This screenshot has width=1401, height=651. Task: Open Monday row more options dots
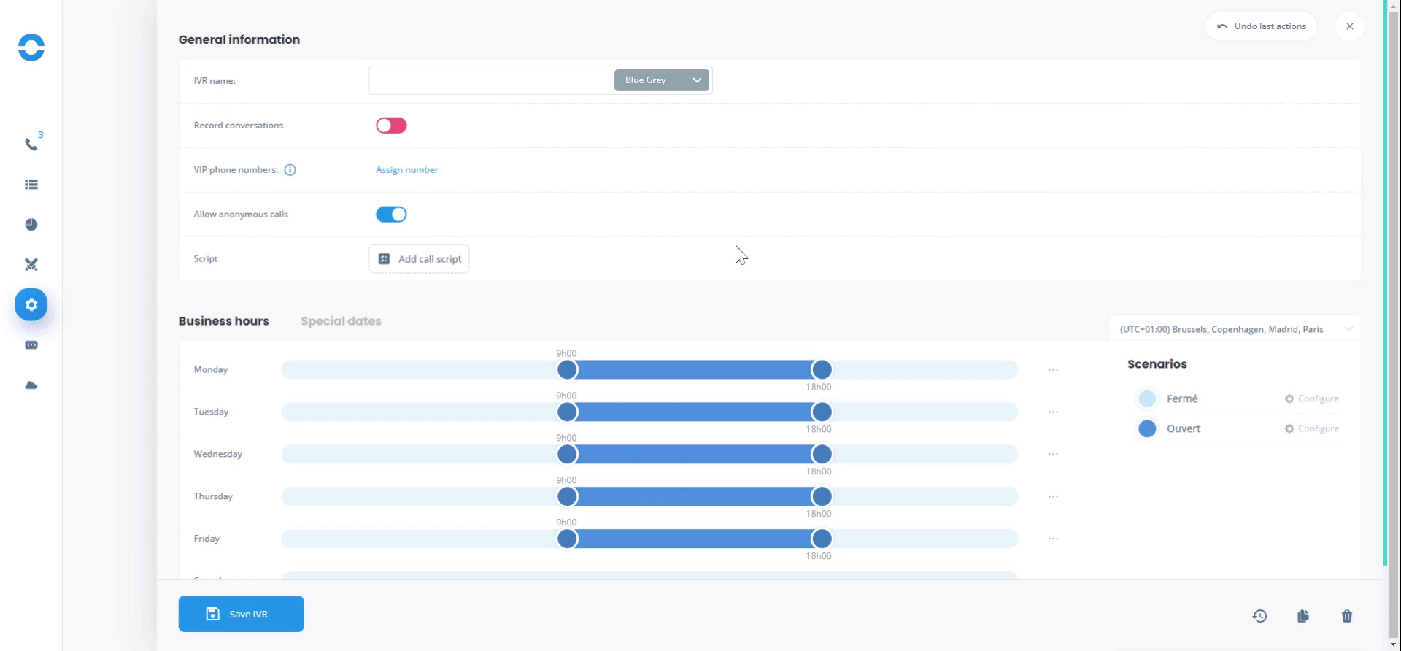tap(1053, 370)
